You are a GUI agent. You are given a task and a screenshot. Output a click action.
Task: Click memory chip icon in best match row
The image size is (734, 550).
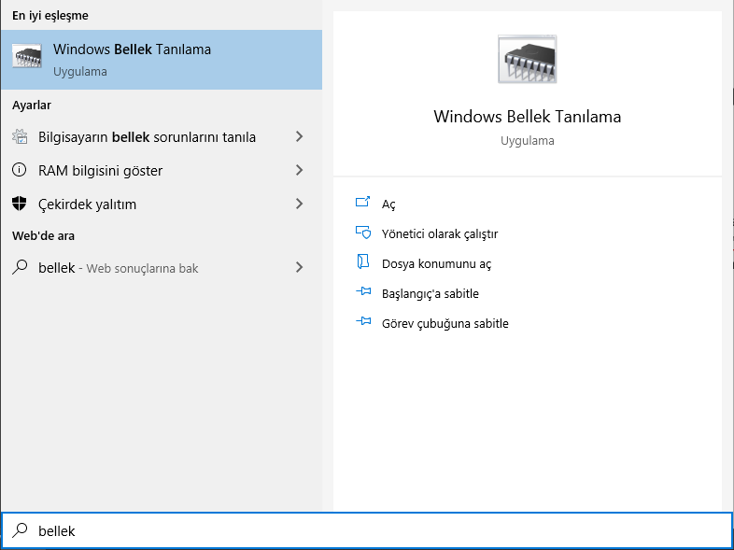point(27,55)
